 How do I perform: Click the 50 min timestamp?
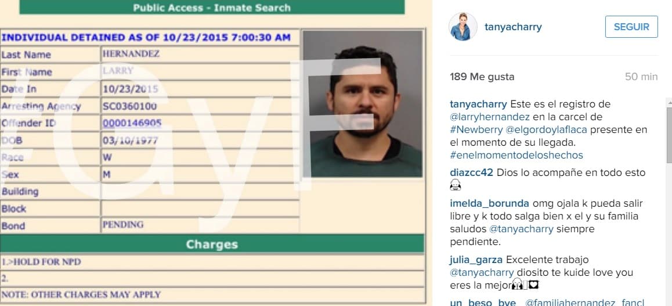coord(641,77)
